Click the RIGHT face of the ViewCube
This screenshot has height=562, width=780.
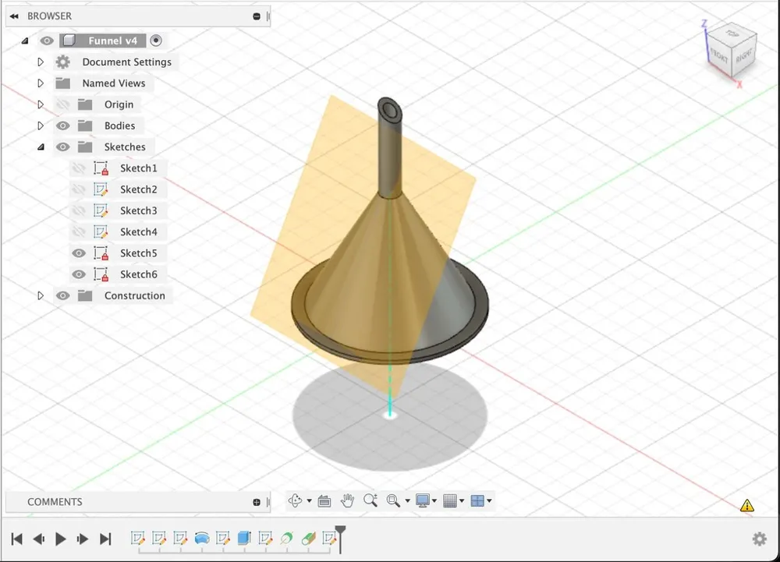tap(744, 55)
